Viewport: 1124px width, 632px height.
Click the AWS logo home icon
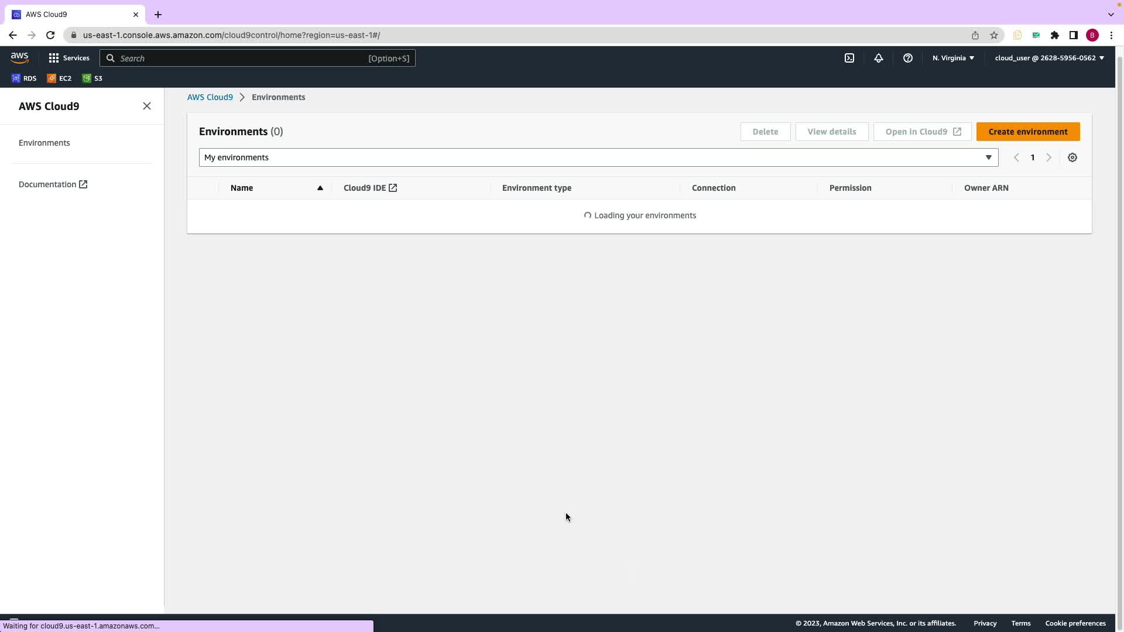click(x=19, y=57)
